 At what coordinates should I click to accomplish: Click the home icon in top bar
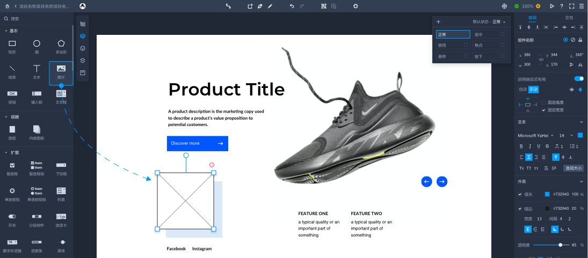[7, 6]
